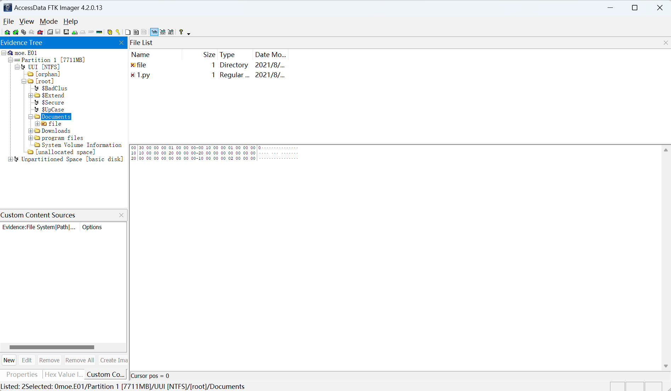Image resolution: width=671 pixels, height=391 pixels.
Task: Click the Create Disk Image icon
Action: [50, 32]
